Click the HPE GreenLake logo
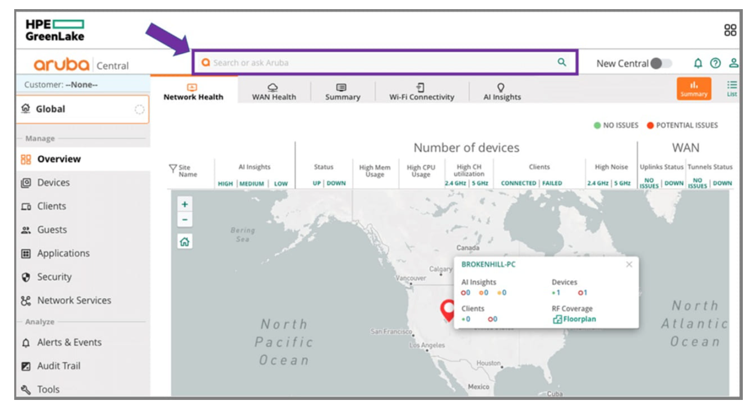753x406 pixels. tap(55, 30)
